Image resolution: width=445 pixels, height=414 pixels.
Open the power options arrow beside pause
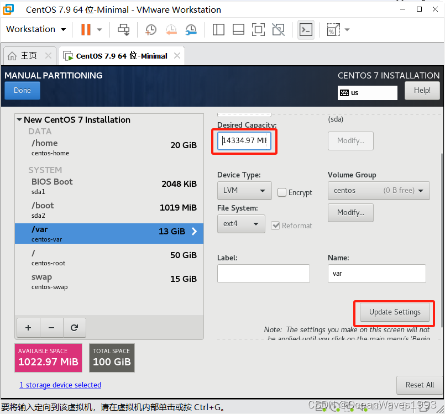100,29
